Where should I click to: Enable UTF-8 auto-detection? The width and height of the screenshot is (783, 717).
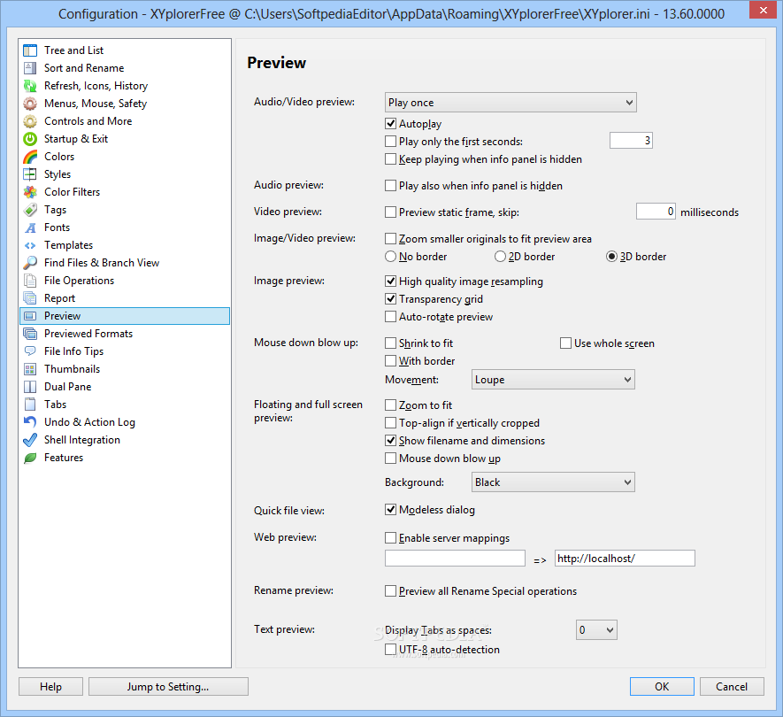click(390, 650)
